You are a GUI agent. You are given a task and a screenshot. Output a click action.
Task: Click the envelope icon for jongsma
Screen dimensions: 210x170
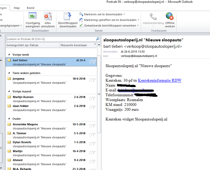pyautogui.click(x=9, y=79)
